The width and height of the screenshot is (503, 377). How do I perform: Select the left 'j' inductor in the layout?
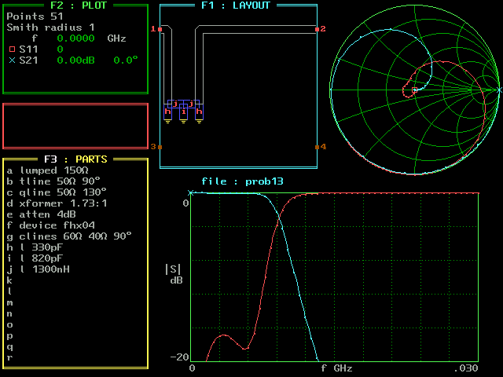pos(175,104)
